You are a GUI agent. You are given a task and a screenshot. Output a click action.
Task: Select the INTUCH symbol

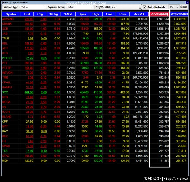tap(7, 73)
